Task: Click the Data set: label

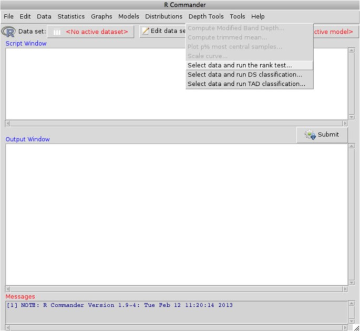Action: (32, 31)
